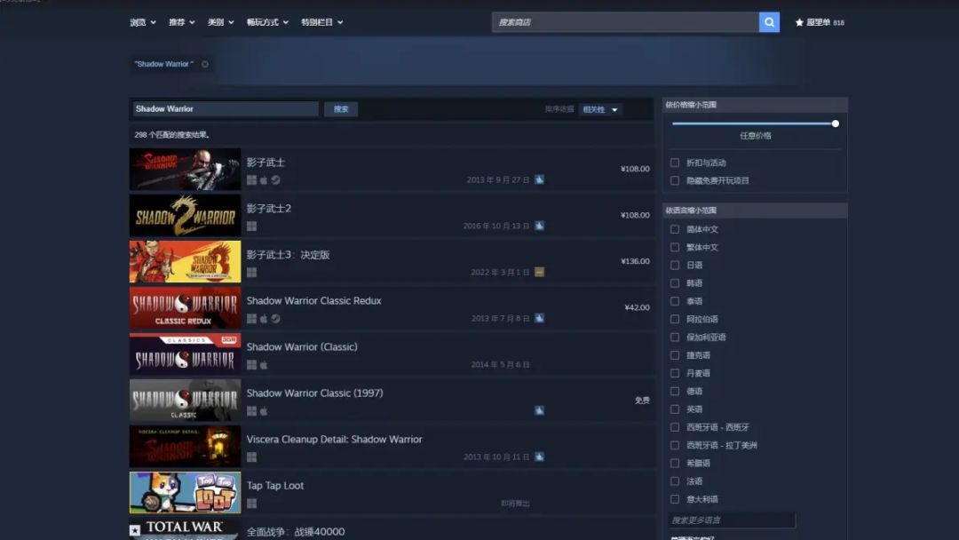The height and width of the screenshot is (540, 959).
Task: Click the 免费 price label
Action: pyautogui.click(x=642, y=400)
